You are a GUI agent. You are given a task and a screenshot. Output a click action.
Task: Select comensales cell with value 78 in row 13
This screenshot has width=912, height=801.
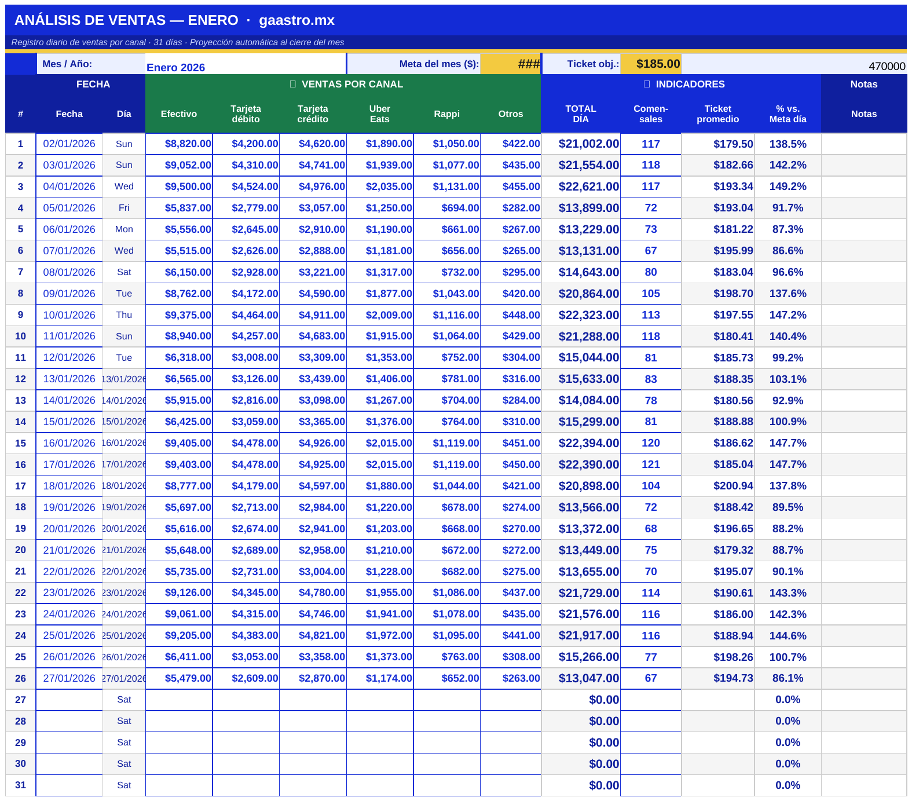click(x=651, y=400)
